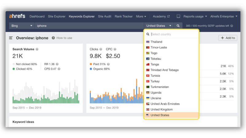246x138 pixels.
Task: Open the Bing search engine dropdown
Action: coord(22,26)
